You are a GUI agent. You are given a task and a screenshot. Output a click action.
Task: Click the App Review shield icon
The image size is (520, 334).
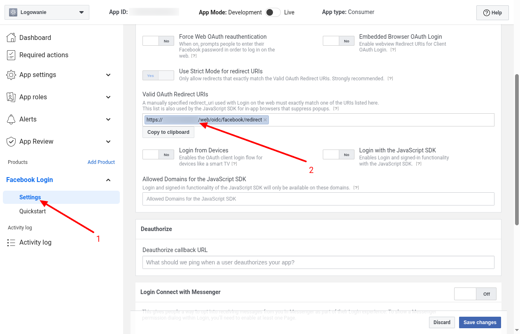[12, 142]
